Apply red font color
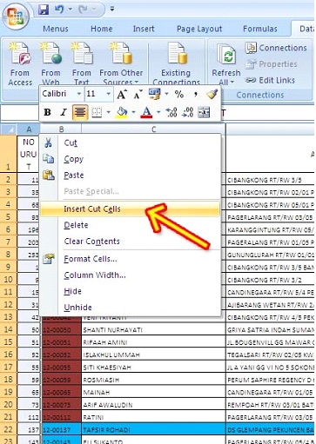 [146, 112]
